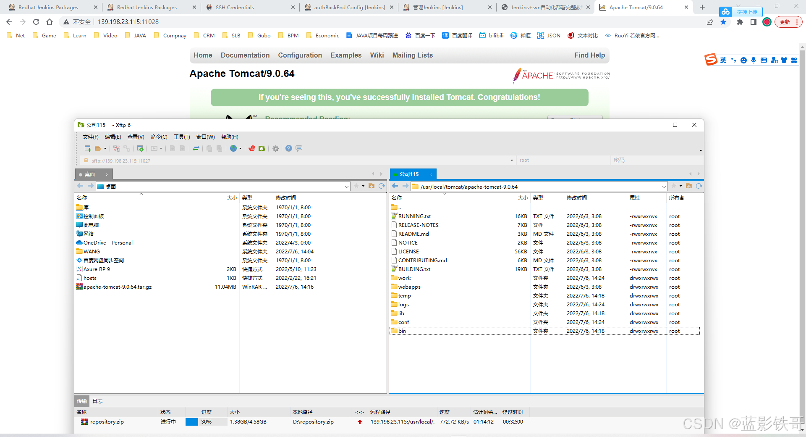Open the 帮助(H) menu in Xftp
Screen dimensions: 806x437
click(x=230, y=137)
